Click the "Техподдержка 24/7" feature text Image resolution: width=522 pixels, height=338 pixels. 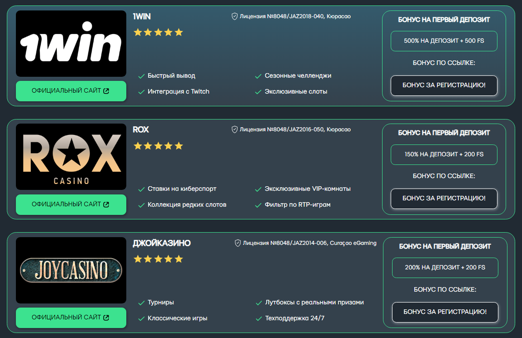(295, 318)
